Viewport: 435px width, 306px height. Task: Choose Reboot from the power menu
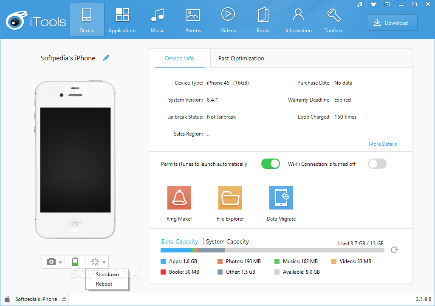[107, 284]
